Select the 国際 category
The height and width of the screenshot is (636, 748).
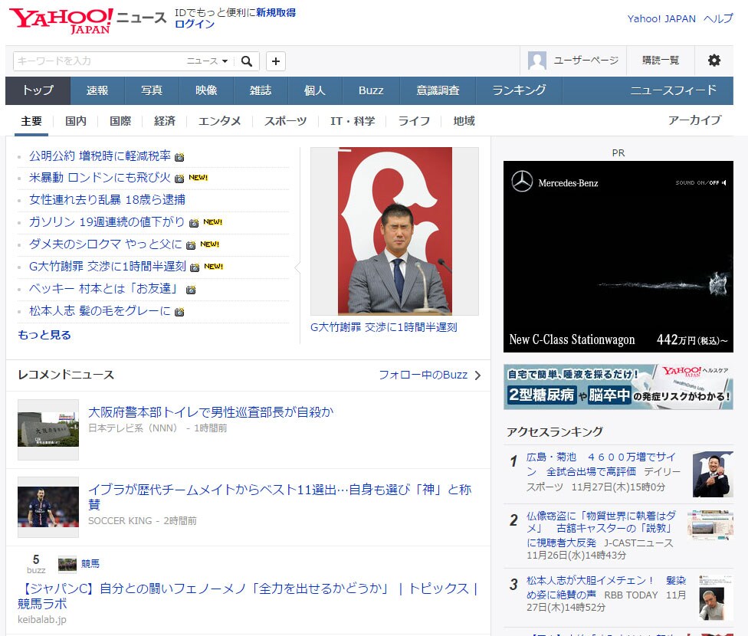click(120, 121)
